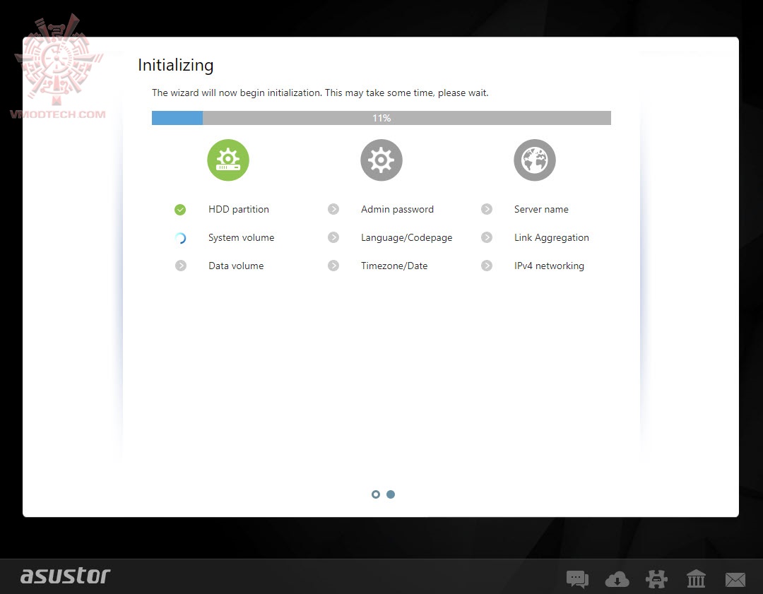Select the second wizard page dot
Image resolution: width=763 pixels, height=594 pixels.
(391, 494)
